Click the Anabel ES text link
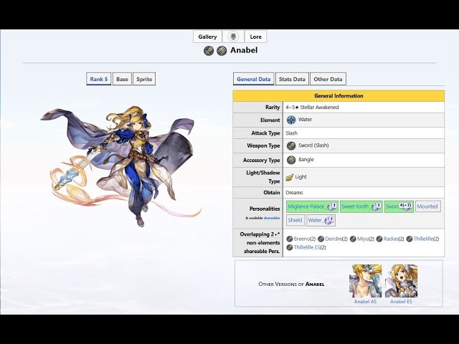This screenshot has width=459, height=344. (x=401, y=302)
